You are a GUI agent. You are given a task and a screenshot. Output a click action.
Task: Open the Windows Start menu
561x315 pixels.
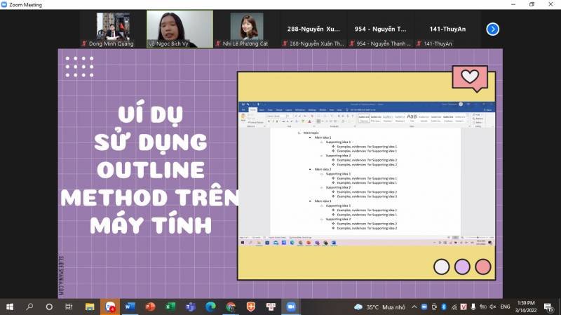pos(10,307)
